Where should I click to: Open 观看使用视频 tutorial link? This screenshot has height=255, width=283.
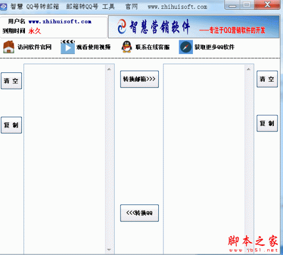(x=93, y=47)
